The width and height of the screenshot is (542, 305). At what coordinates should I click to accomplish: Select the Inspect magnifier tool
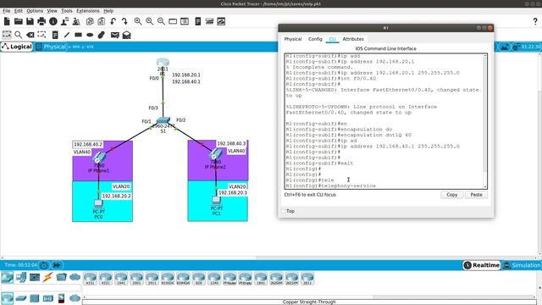tap(19, 35)
